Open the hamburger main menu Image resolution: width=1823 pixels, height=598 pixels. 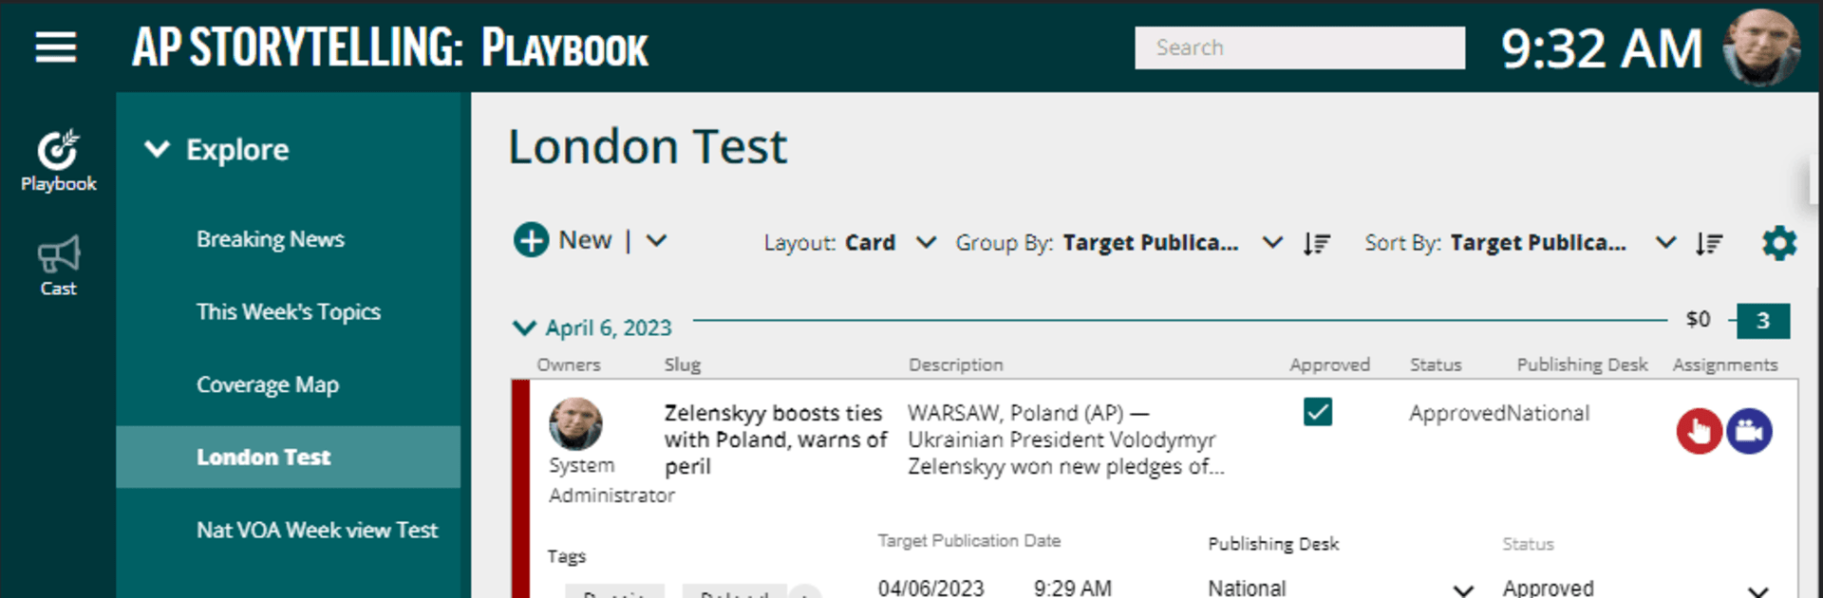point(56,47)
